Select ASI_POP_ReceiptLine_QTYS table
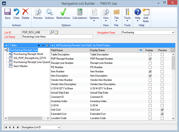 [30, 58]
